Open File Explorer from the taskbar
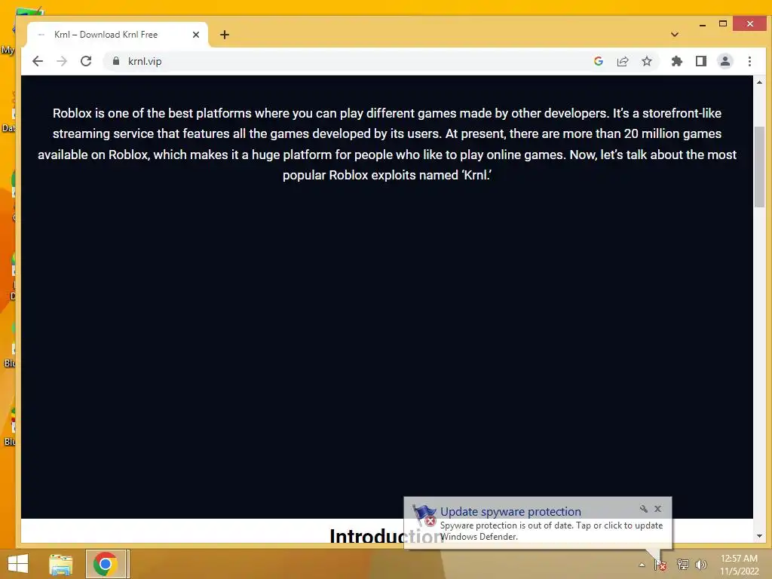The image size is (772, 579). click(61, 564)
